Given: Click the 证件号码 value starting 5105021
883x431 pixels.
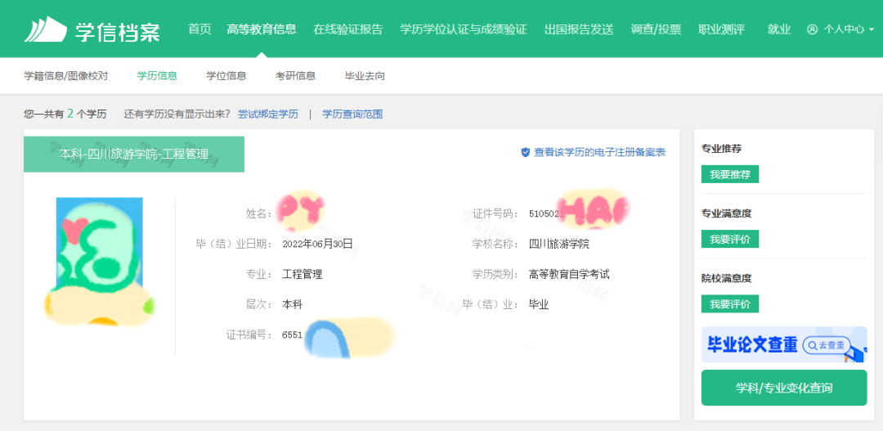Looking at the screenshot, I should 546,214.
